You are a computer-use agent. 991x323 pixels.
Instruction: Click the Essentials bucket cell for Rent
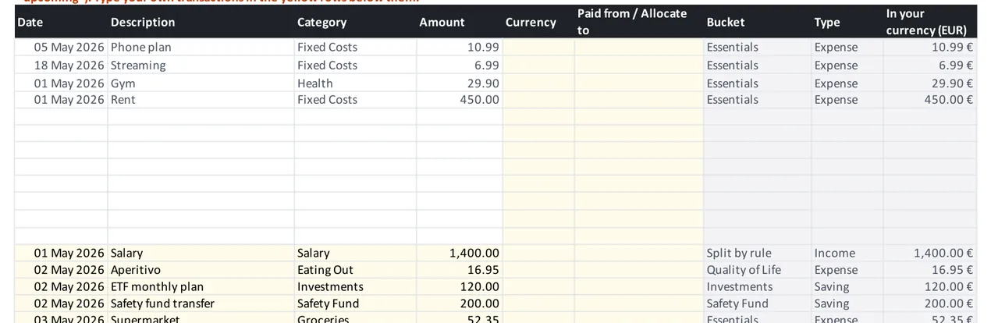757,99
